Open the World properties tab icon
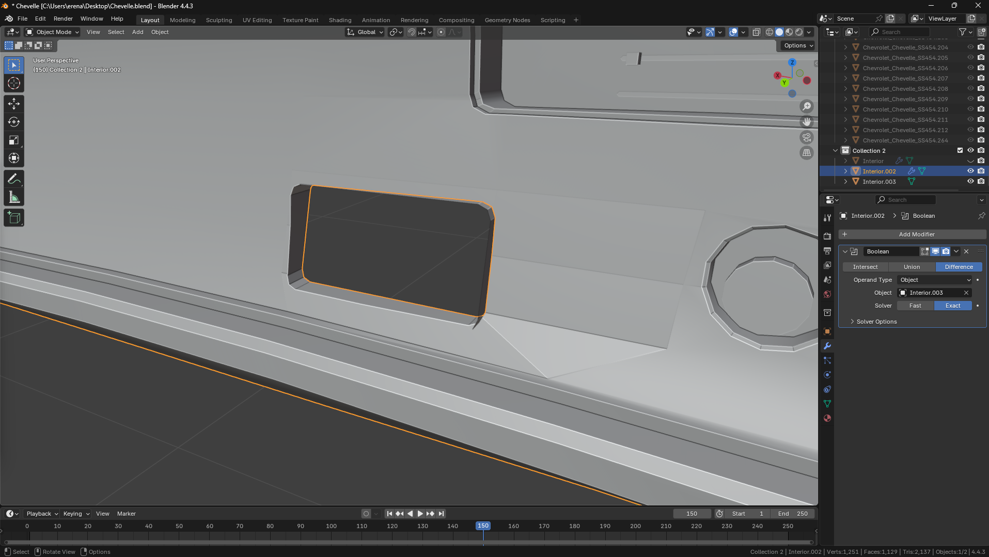 (x=827, y=294)
